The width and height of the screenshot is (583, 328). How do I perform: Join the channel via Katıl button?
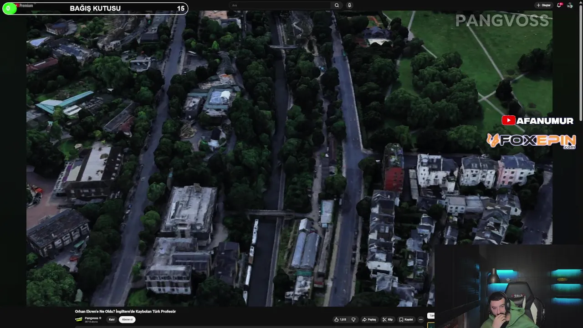click(x=112, y=319)
